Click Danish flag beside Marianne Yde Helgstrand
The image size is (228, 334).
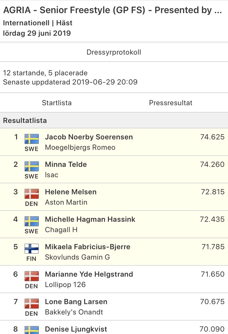[32, 276]
